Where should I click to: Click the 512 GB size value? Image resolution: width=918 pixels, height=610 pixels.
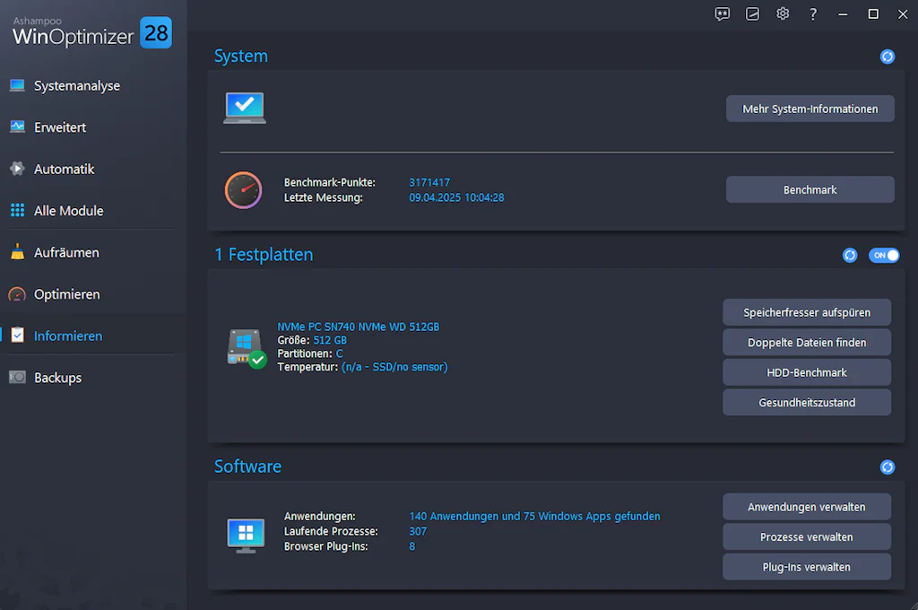pyautogui.click(x=330, y=341)
